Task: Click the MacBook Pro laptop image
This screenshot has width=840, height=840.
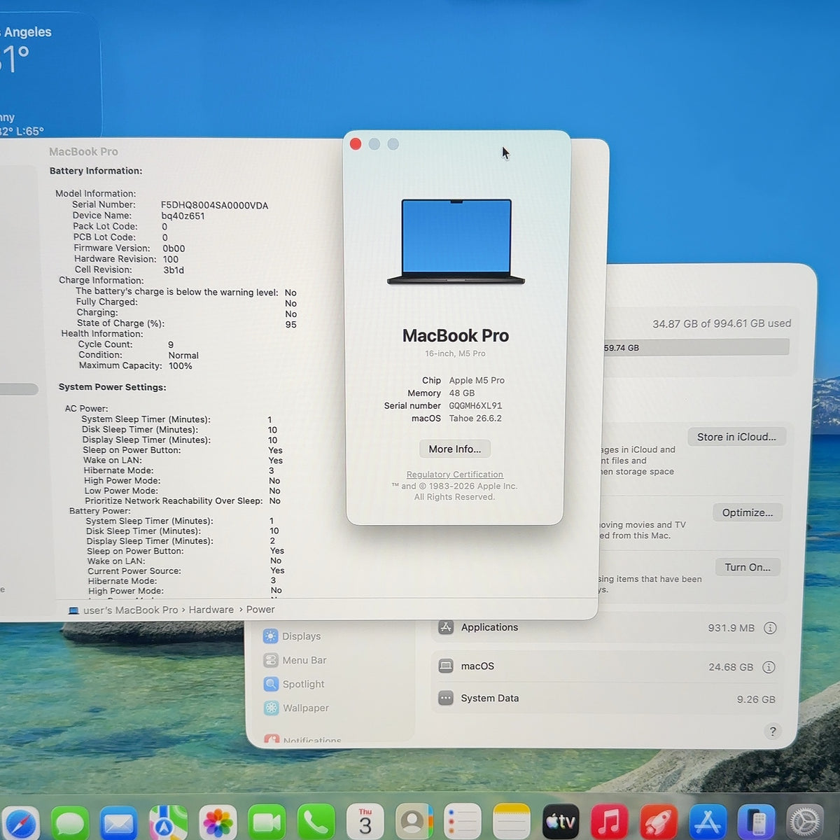Action: point(456,242)
